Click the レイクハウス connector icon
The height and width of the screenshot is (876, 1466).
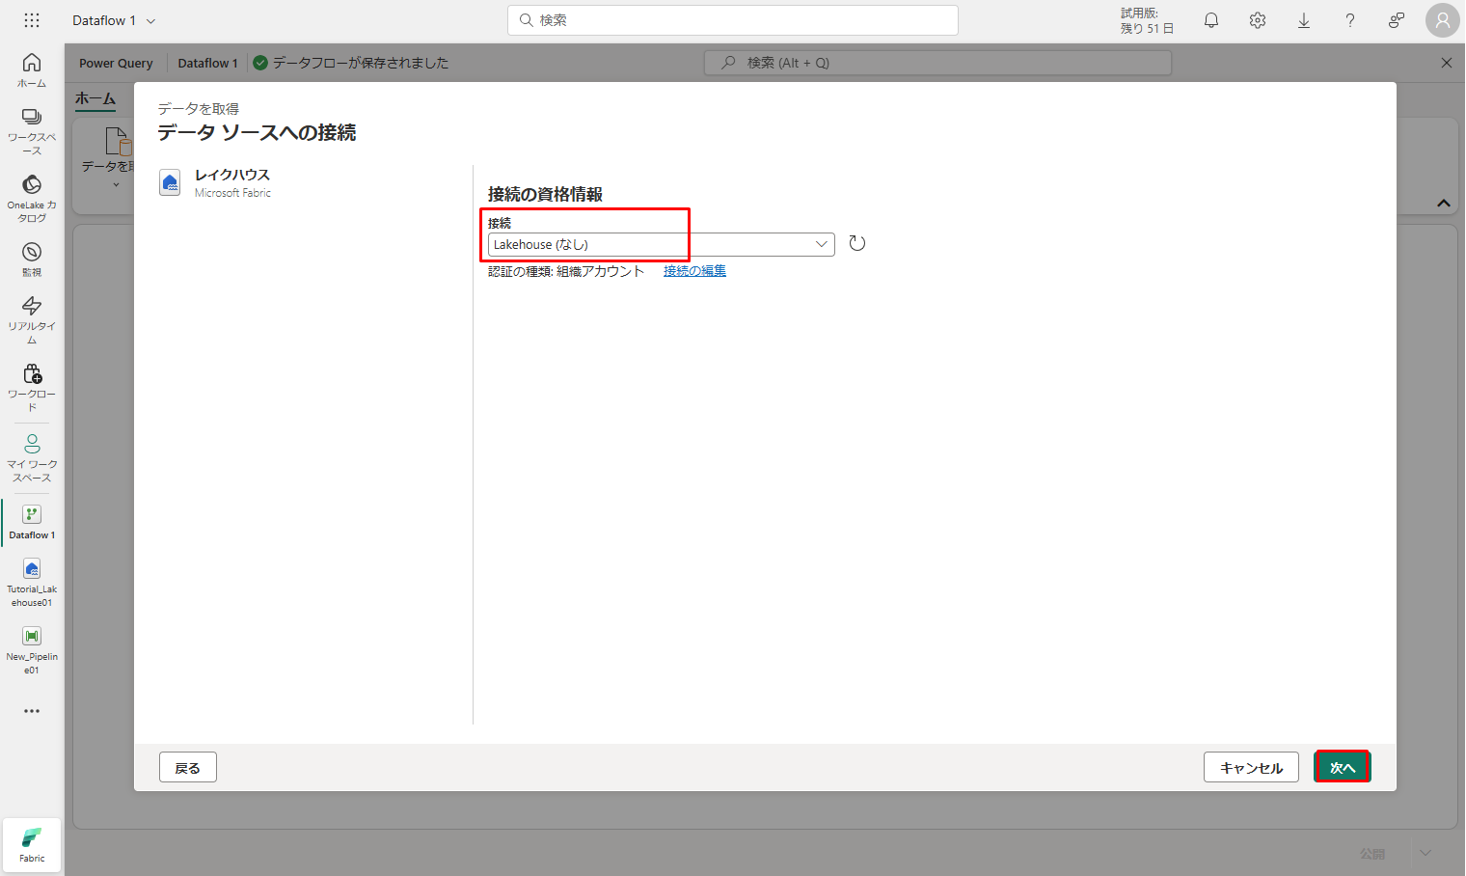[170, 182]
